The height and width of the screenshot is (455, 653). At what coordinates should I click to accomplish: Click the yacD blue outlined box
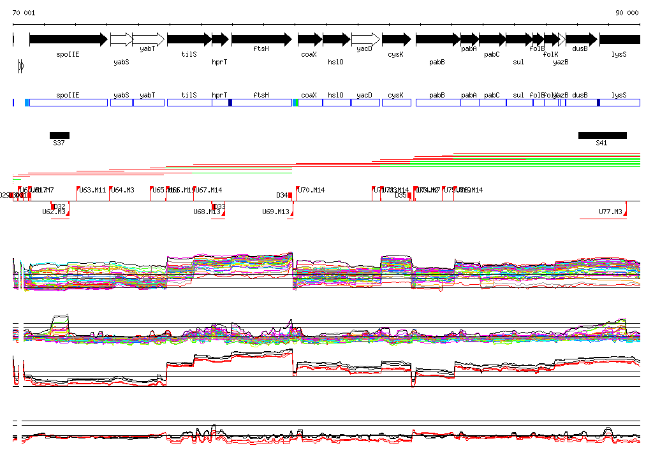365,103
